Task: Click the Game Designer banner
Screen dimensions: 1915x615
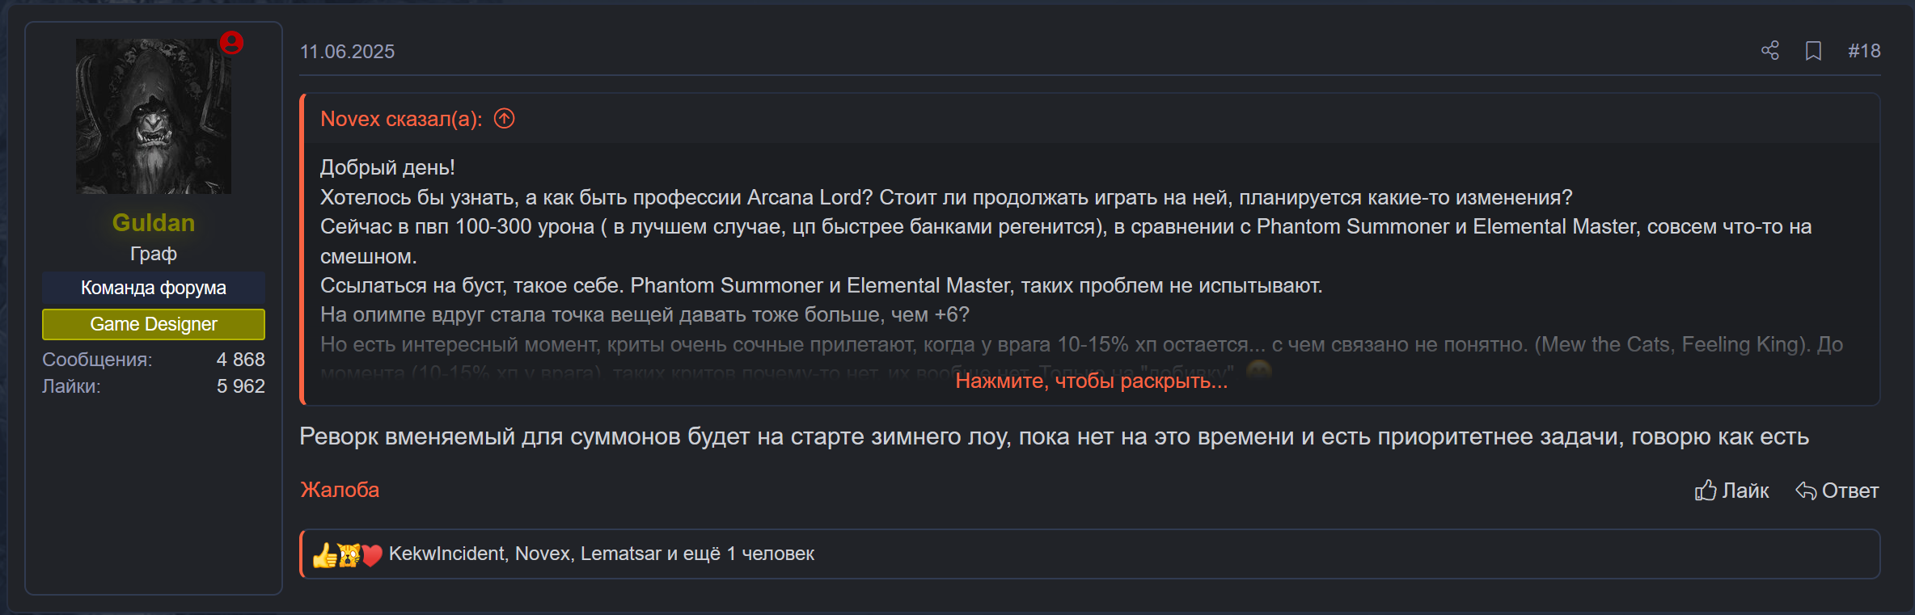Action: (x=153, y=324)
